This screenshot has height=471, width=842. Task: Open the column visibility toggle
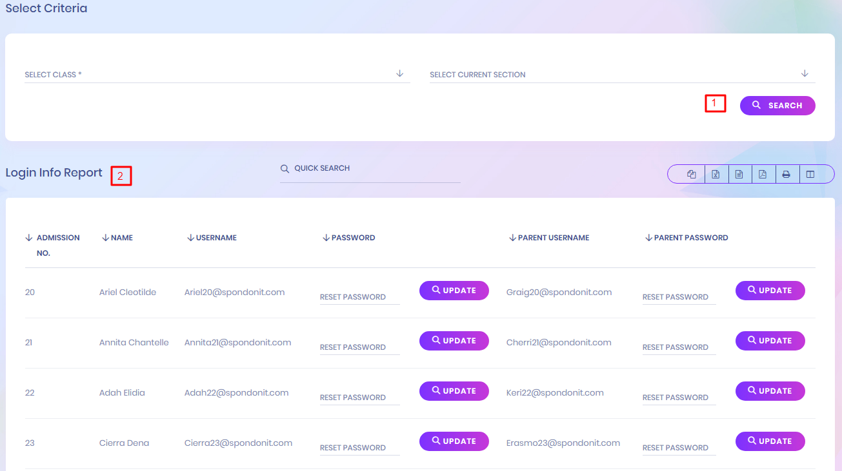pyautogui.click(x=810, y=174)
